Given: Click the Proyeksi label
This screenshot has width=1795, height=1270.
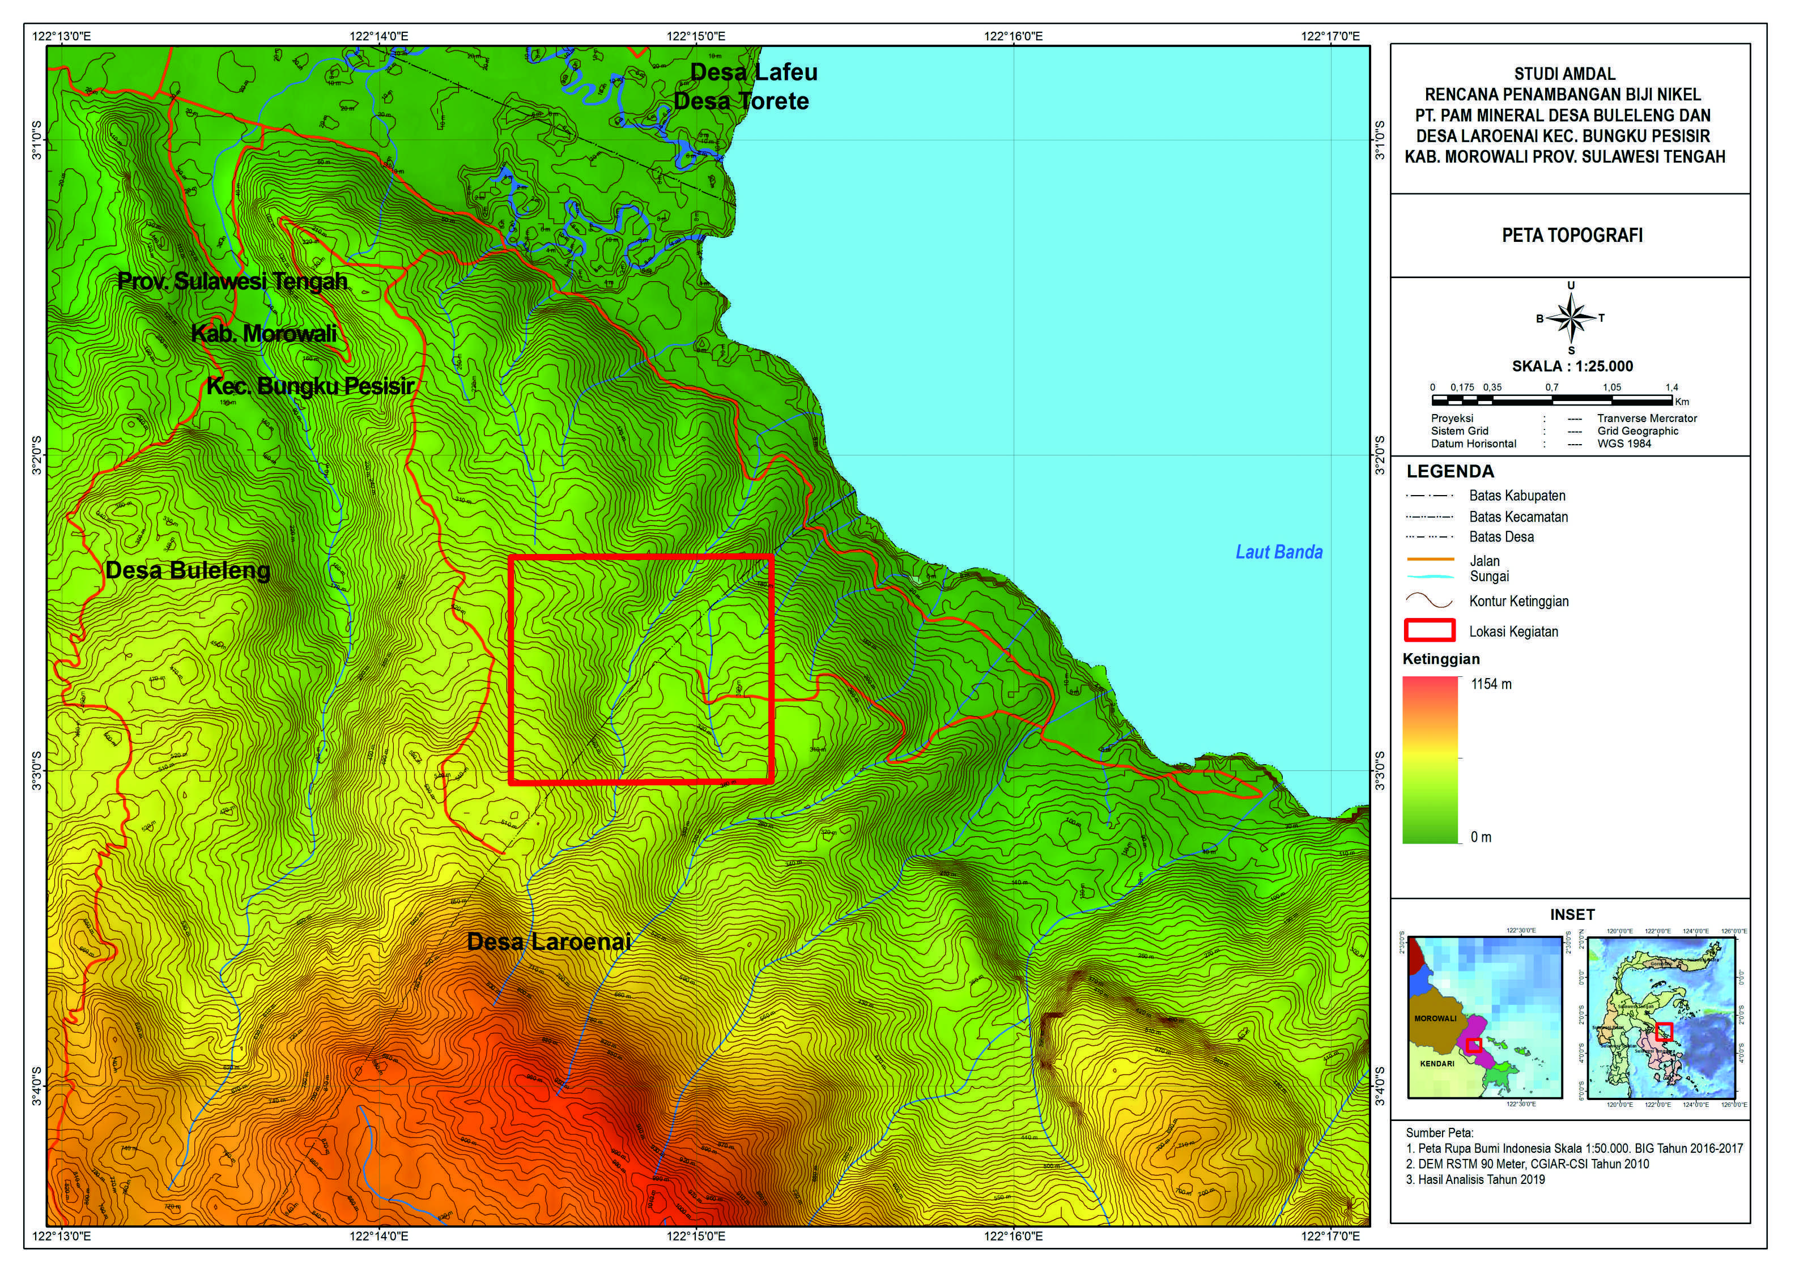Looking at the screenshot, I should [1452, 419].
